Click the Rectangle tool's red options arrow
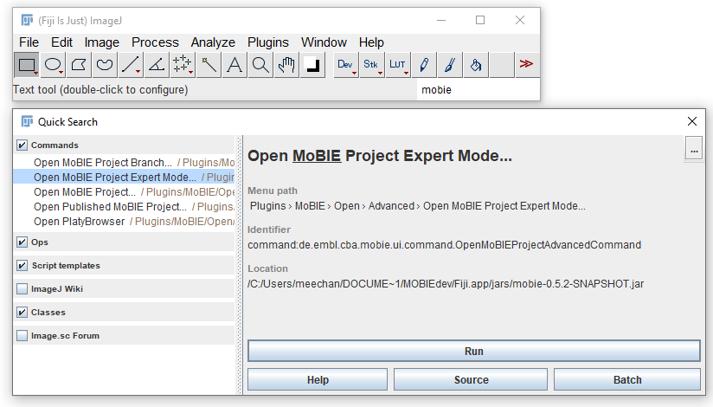This screenshot has width=713, height=407. [35, 73]
